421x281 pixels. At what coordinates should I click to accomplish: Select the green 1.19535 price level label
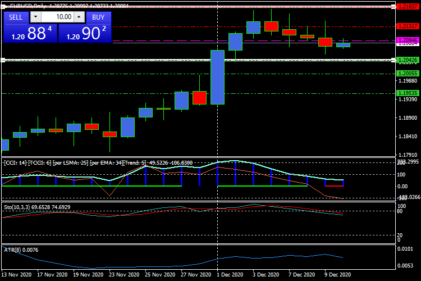click(408, 93)
